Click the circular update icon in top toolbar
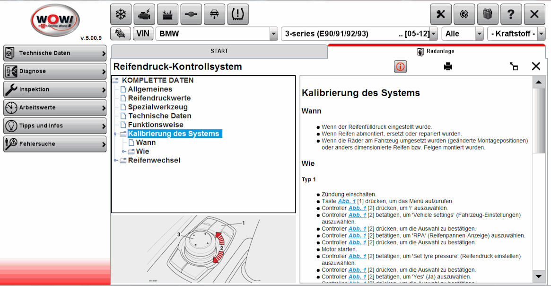 coord(464,14)
